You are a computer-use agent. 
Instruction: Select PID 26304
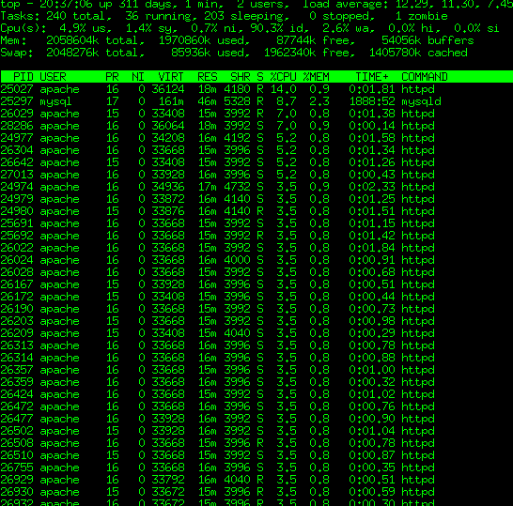[17, 150]
